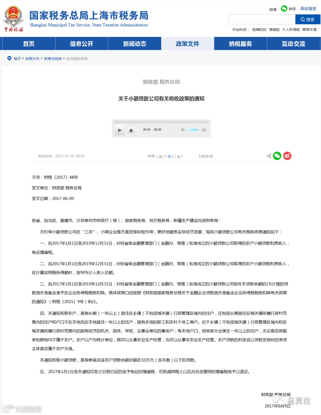Click the publish time 2017-07-05 08:54
This screenshot has width=321, height=415.
(70, 156)
